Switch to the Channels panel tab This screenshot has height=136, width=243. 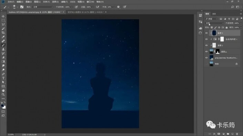214,14
